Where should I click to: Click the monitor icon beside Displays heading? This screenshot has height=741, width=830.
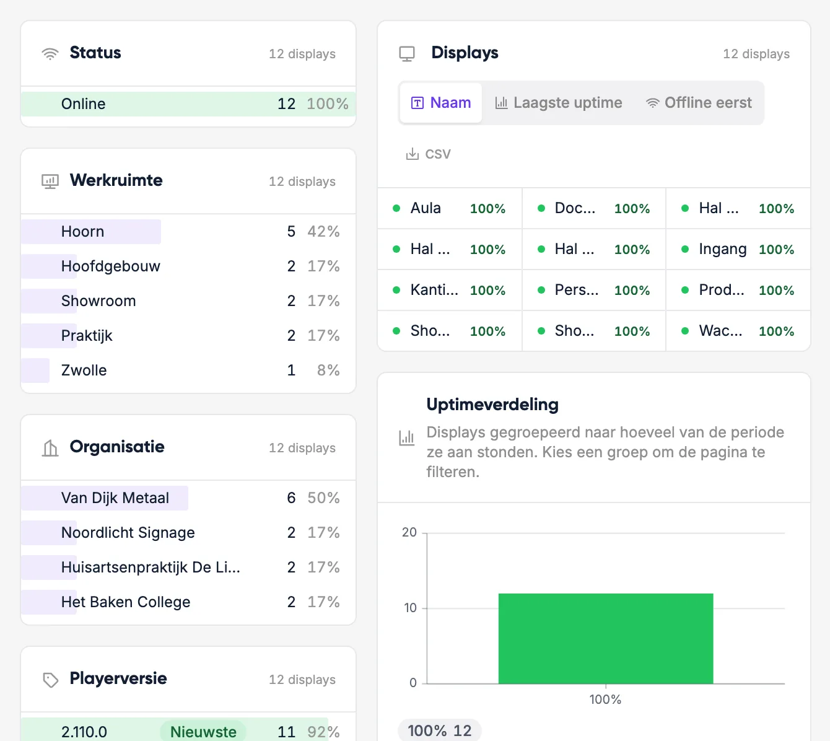tap(407, 53)
